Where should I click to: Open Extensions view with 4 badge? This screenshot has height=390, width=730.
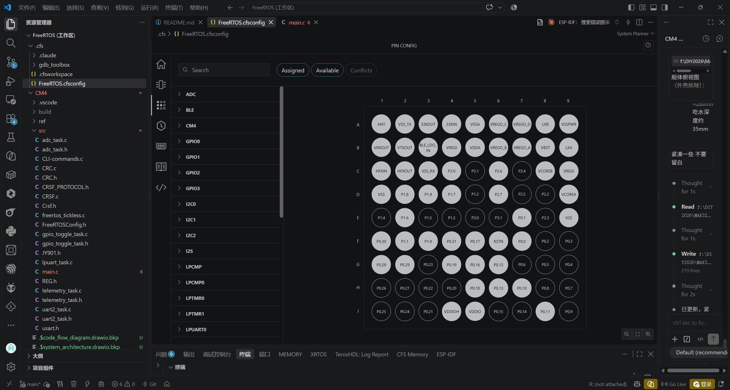11,118
